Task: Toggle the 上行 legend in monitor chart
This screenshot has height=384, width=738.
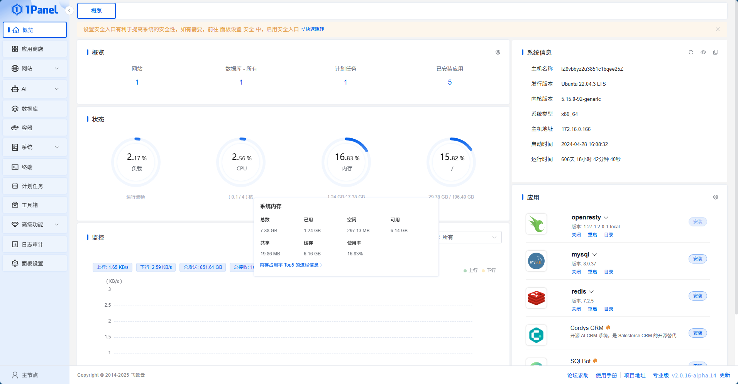Action: [x=471, y=270]
